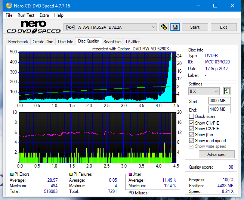The image size is (244, 200).
Task: Open the 8 X speed dropdown
Action: (x=204, y=91)
